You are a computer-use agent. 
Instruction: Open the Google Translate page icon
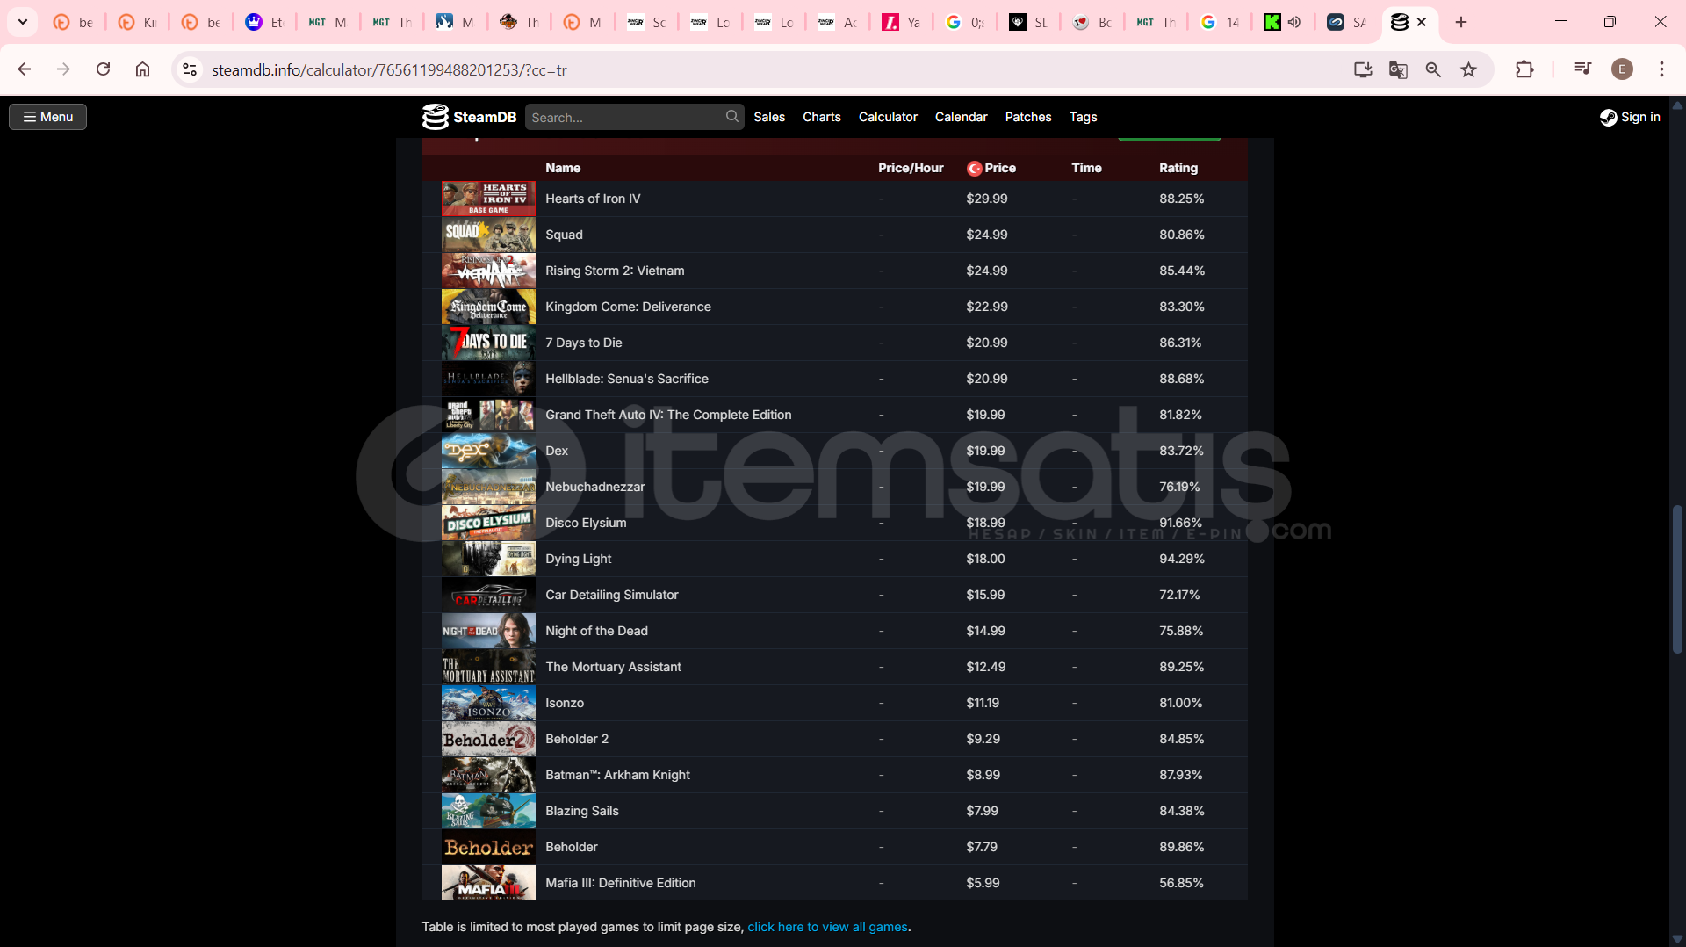coord(1398,69)
